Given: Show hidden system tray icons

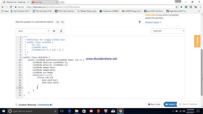Looking at the screenshot, I should 173,111.
